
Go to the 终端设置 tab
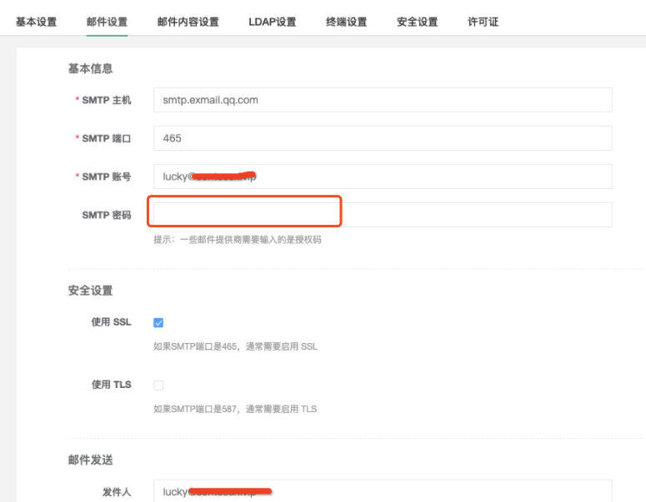[x=347, y=22]
